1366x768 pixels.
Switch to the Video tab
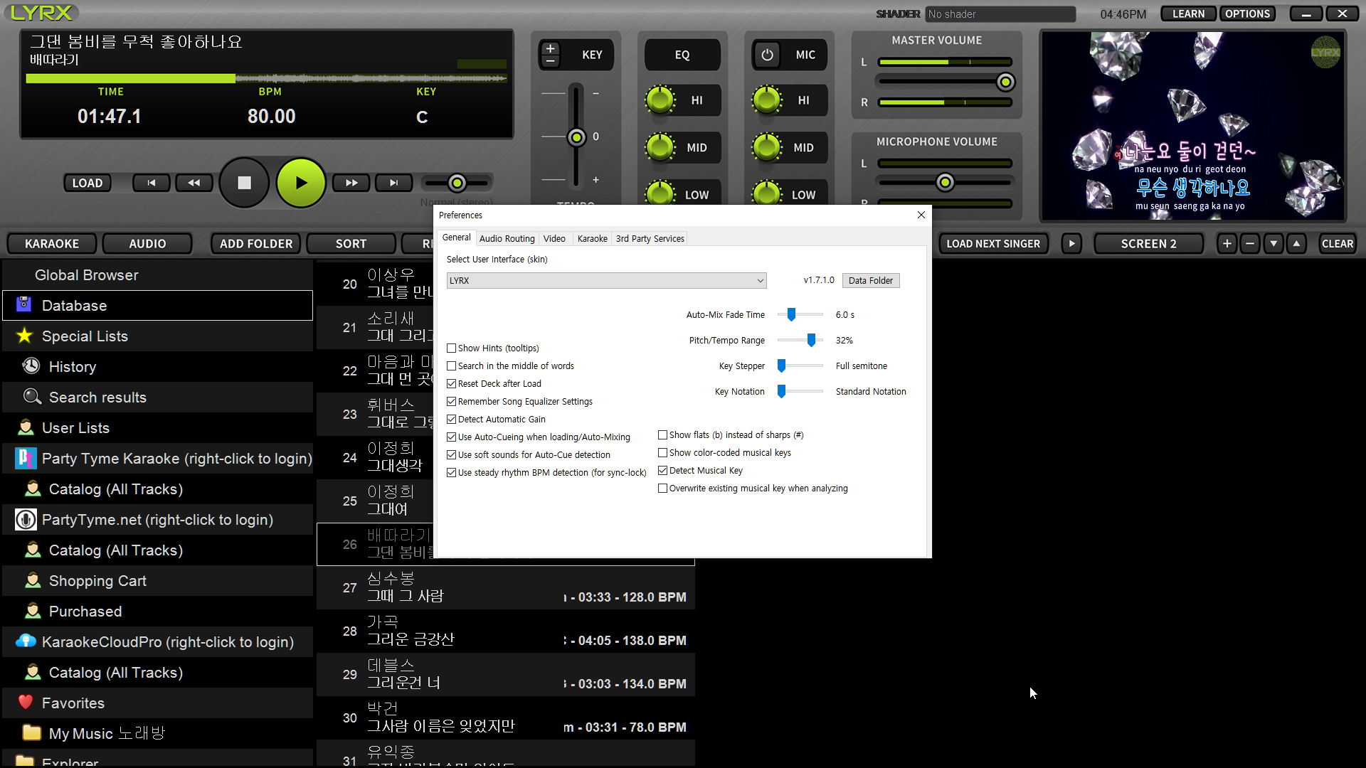(554, 239)
